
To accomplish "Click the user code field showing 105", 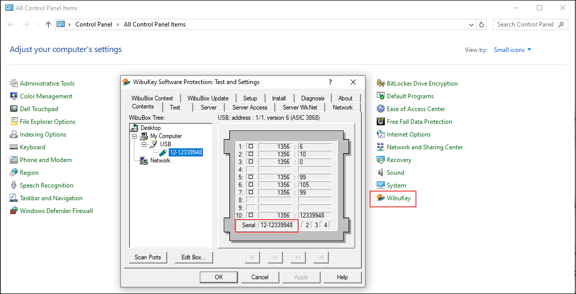I will click(x=315, y=184).
